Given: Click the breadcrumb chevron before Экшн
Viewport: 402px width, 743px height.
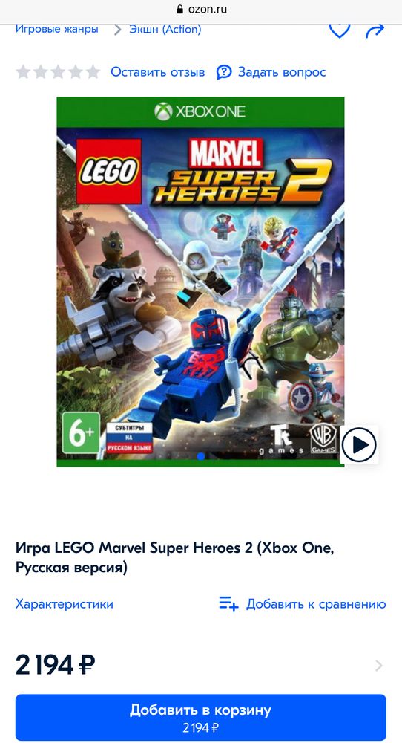Looking at the screenshot, I should point(117,30).
